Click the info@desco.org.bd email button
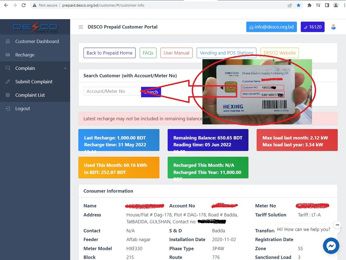This screenshot has width=346, height=260. pyautogui.click(x=271, y=27)
